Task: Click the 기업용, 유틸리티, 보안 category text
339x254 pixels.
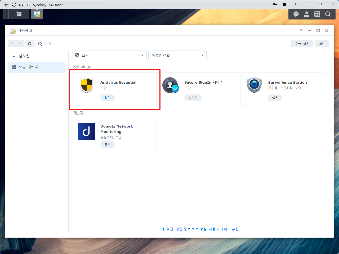Action: [x=285, y=88]
